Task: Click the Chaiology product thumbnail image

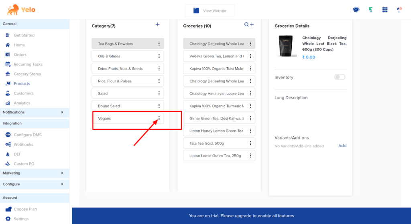Action: coord(286,46)
